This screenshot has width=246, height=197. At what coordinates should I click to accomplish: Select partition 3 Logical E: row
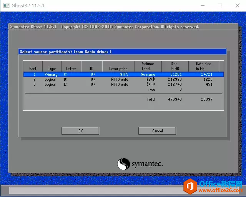pos(123,84)
